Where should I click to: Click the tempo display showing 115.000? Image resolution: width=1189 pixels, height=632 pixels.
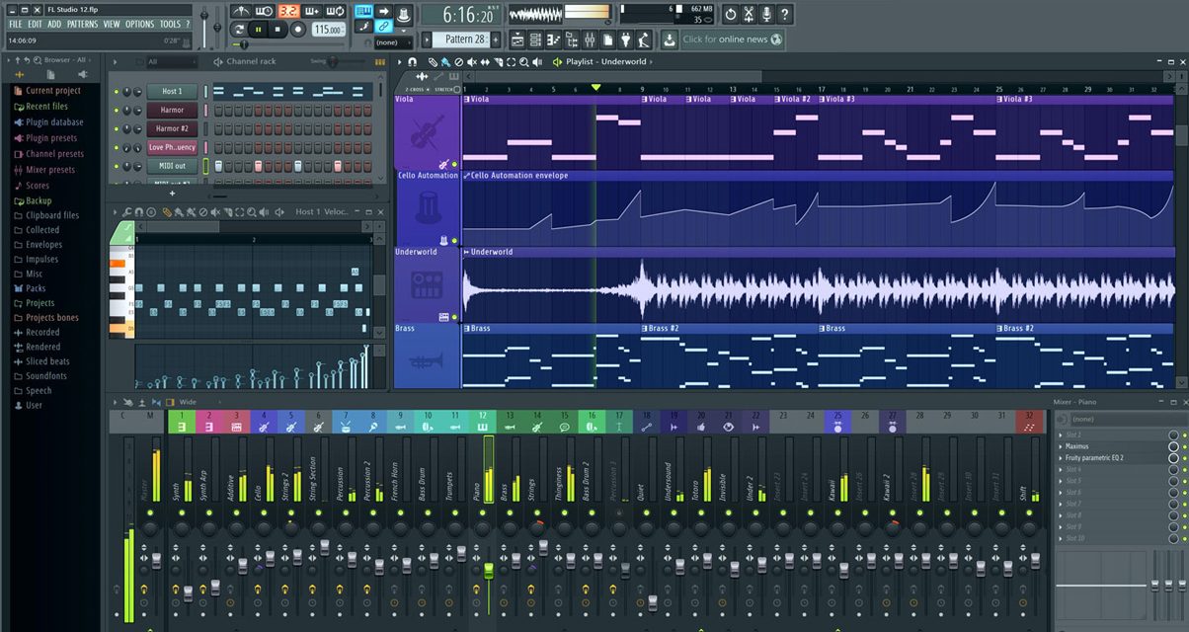(x=329, y=29)
